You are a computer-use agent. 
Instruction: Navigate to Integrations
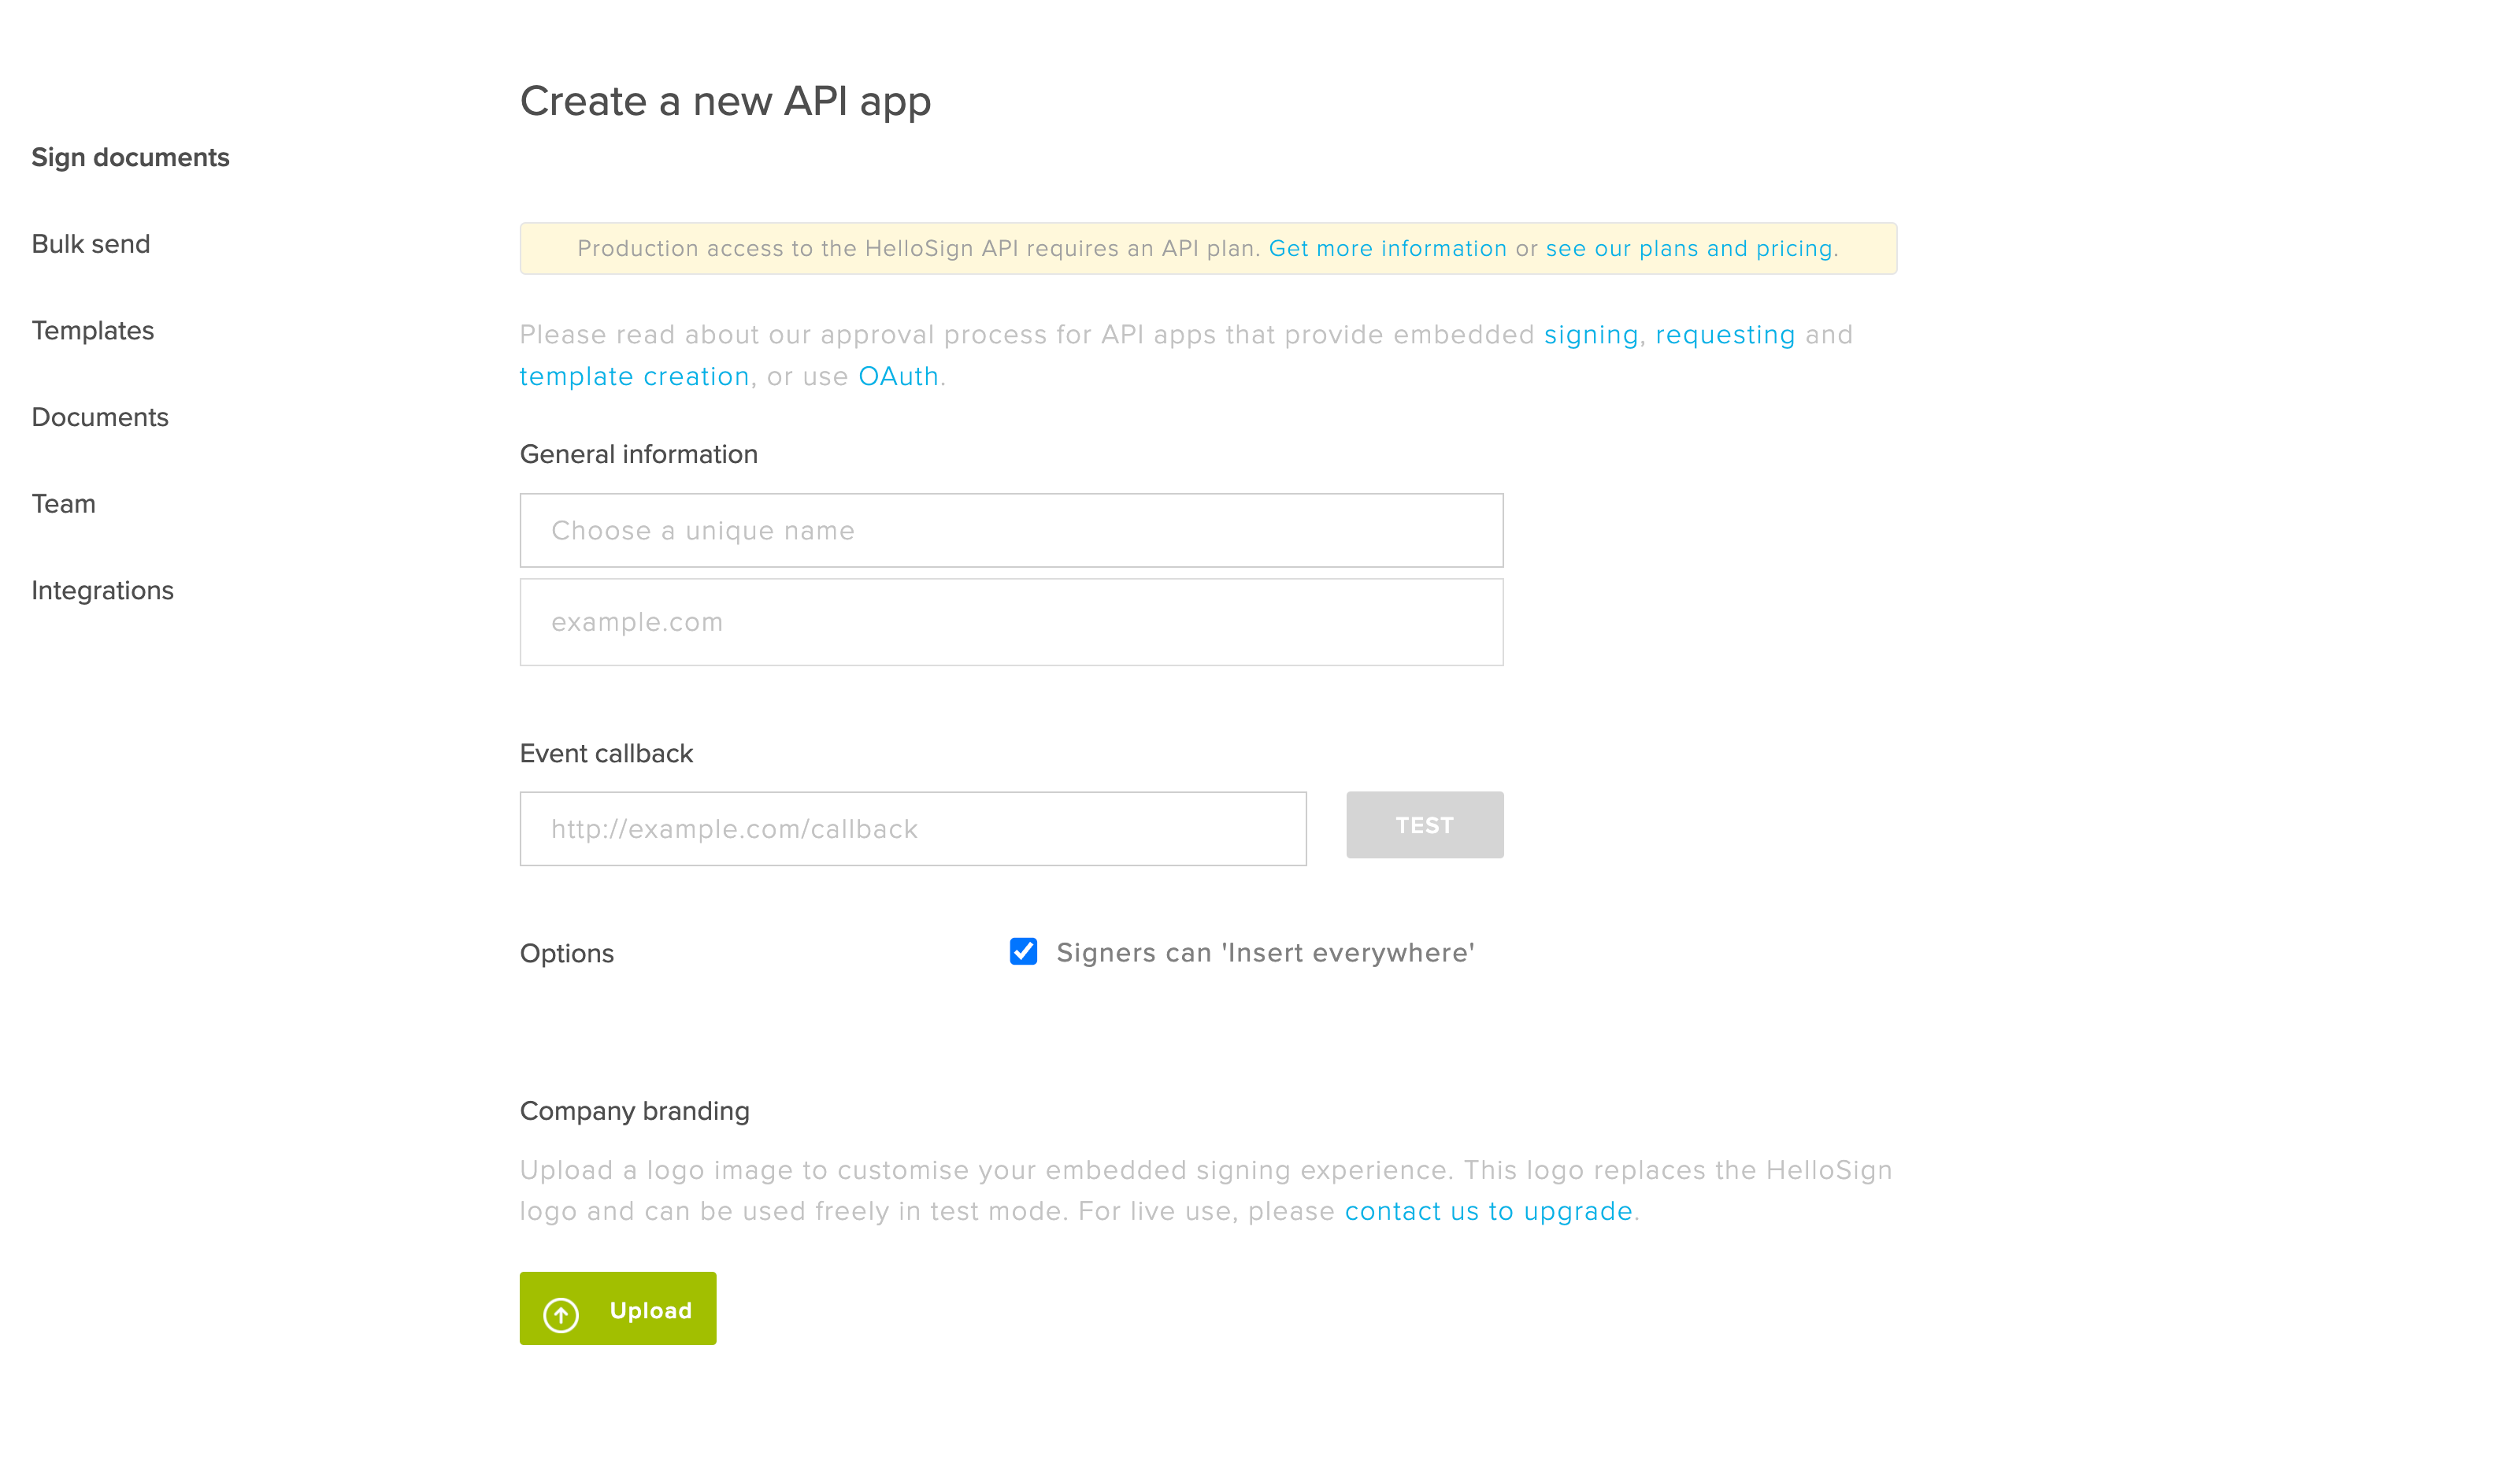pos(103,591)
